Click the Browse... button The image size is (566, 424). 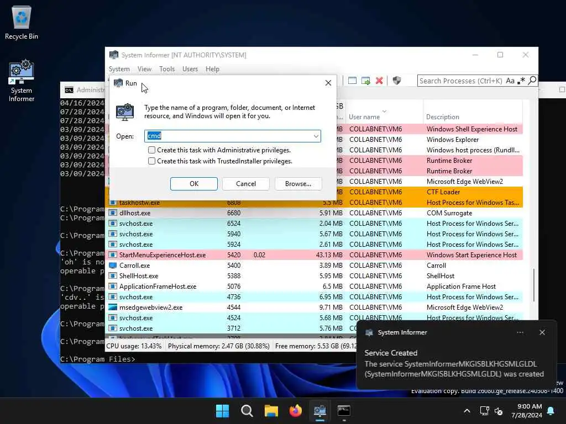pos(298,183)
